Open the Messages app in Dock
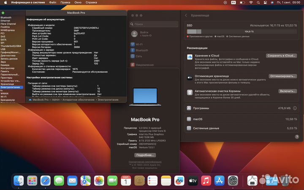The height and width of the screenshot is (190, 304). [59, 181]
